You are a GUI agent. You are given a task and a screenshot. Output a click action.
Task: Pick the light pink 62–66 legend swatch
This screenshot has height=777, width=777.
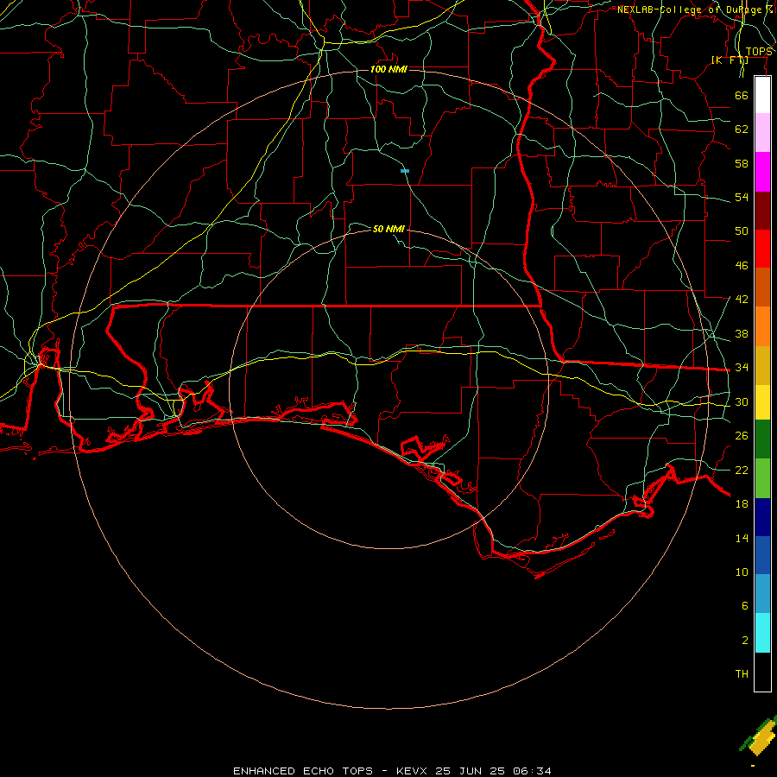pos(762,133)
